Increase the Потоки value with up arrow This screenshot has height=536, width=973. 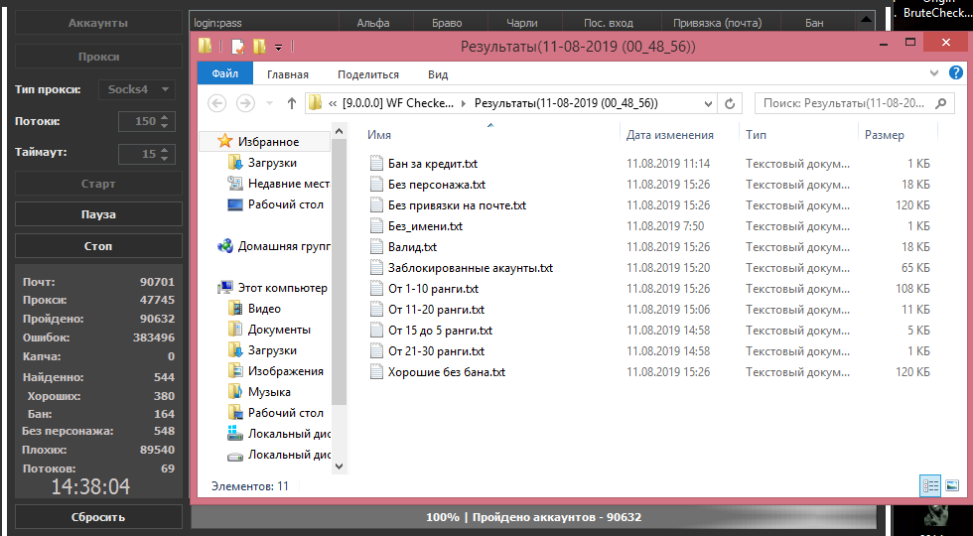(165, 116)
